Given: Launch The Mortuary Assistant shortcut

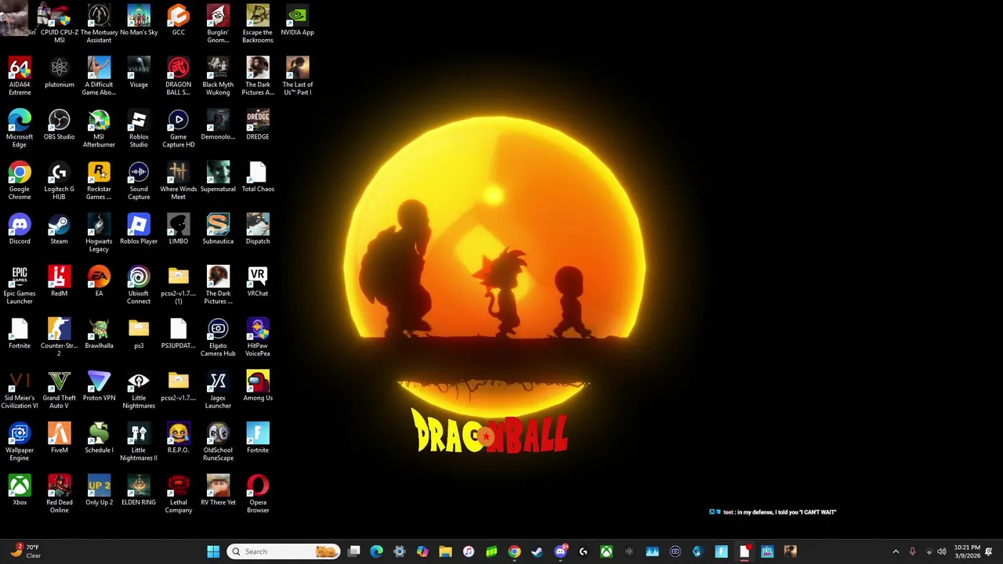Looking at the screenshot, I should [99, 23].
